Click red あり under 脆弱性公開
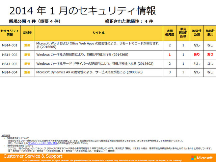This screenshot has width=216, height=162. click(x=197, y=55)
